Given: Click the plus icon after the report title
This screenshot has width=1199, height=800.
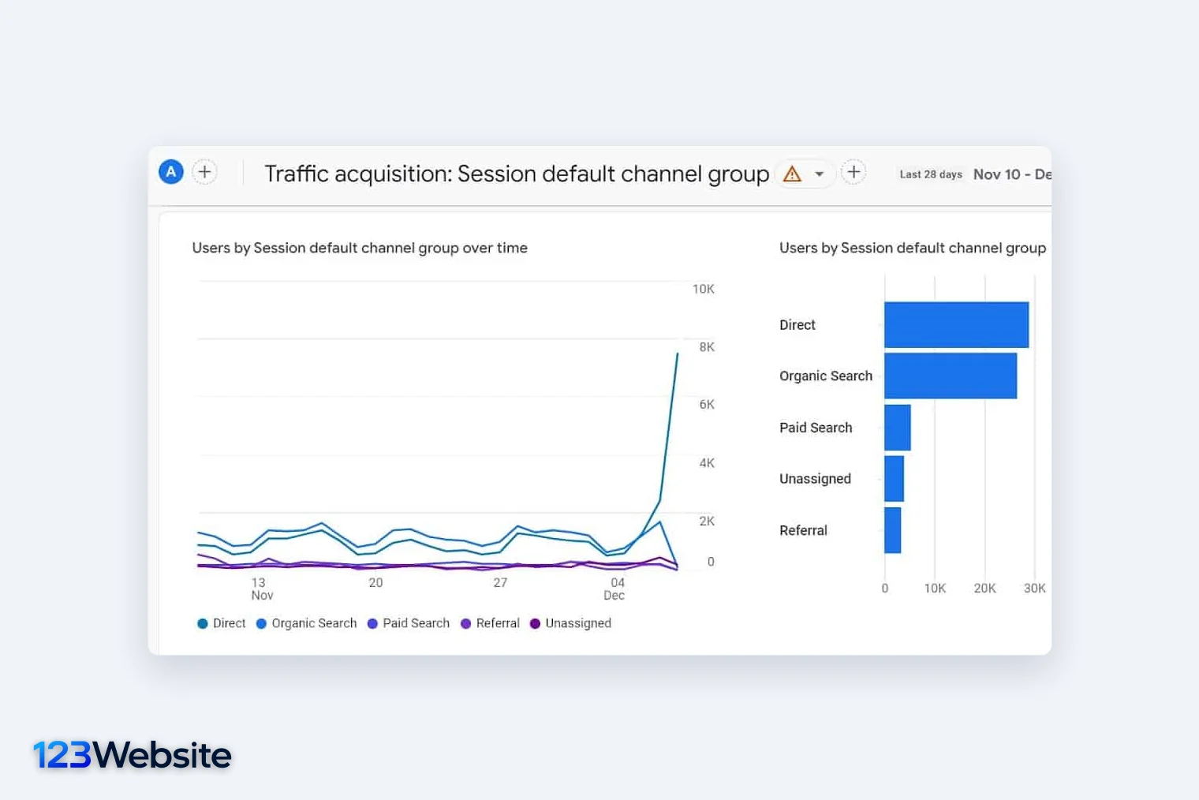Looking at the screenshot, I should 853,172.
